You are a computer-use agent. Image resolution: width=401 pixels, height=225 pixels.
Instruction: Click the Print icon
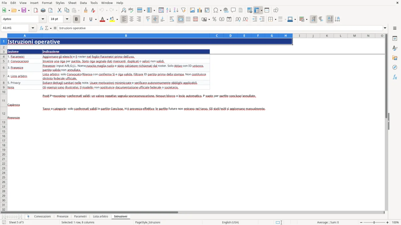coord(43,10)
